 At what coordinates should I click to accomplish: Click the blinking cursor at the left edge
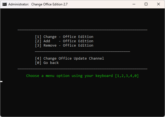point(1,81)
